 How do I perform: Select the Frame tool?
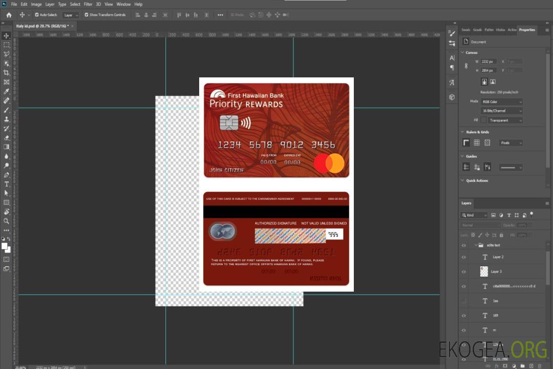click(x=6, y=82)
